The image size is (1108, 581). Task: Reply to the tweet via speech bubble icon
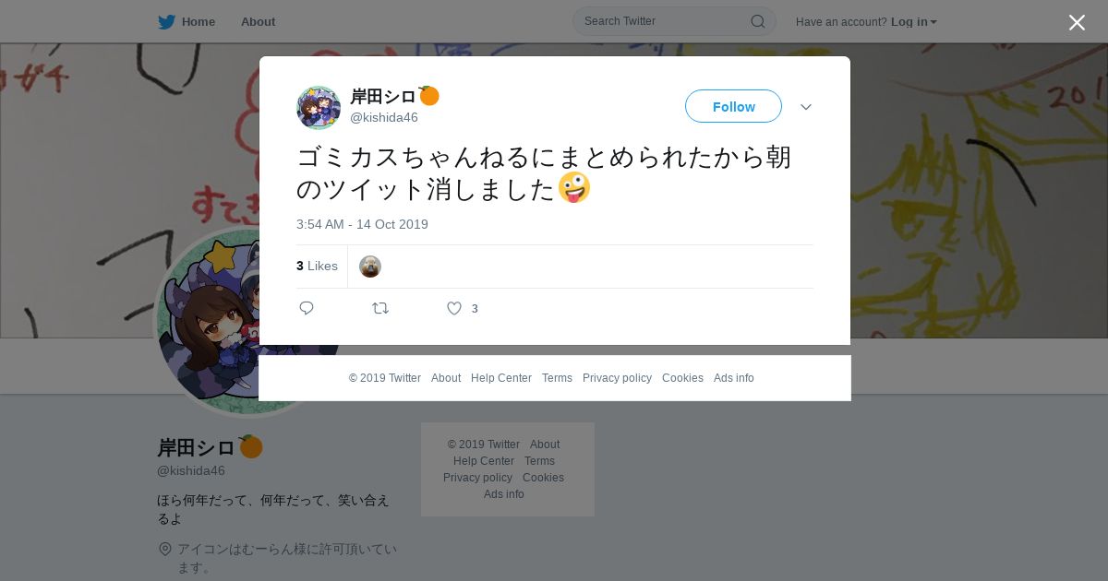[x=307, y=308]
